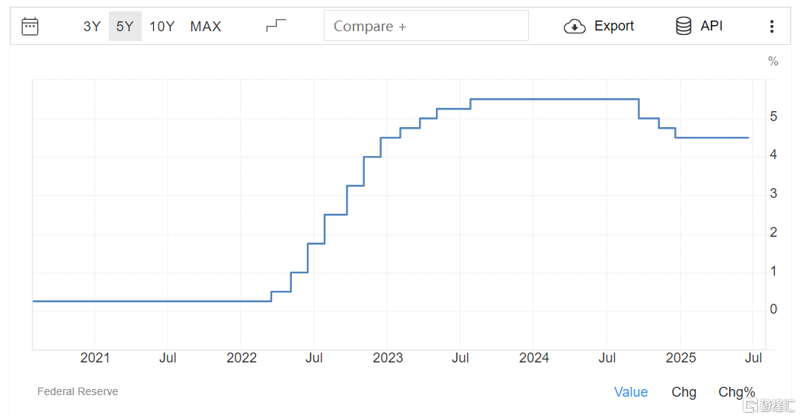Click the Federal Reserve source label
The height and width of the screenshot is (418, 800).
pyautogui.click(x=78, y=391)
